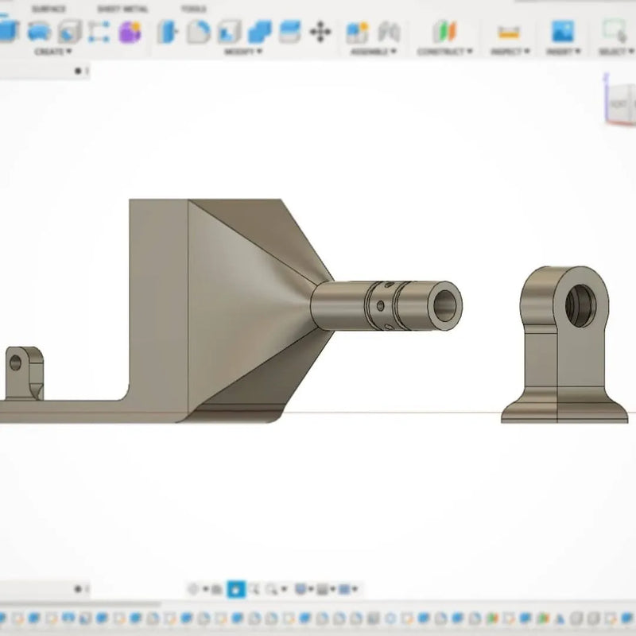Select the Fillet tool in Modify
This screenshot has height=636, width=636.
(198, 32)
